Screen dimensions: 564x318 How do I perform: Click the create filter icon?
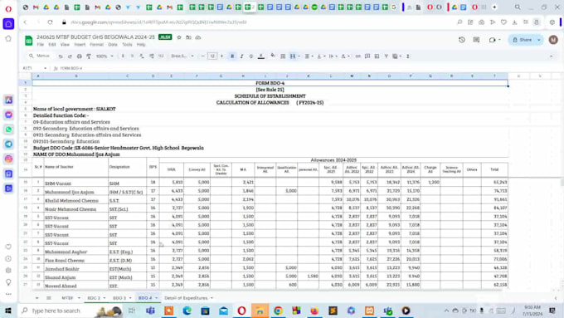coord(386,56)
